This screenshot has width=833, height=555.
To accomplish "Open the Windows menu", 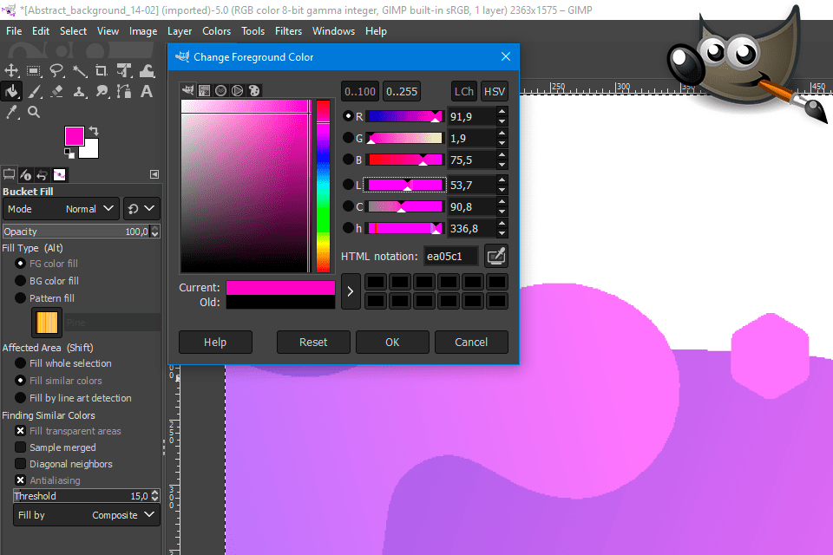I will [333, 31].
